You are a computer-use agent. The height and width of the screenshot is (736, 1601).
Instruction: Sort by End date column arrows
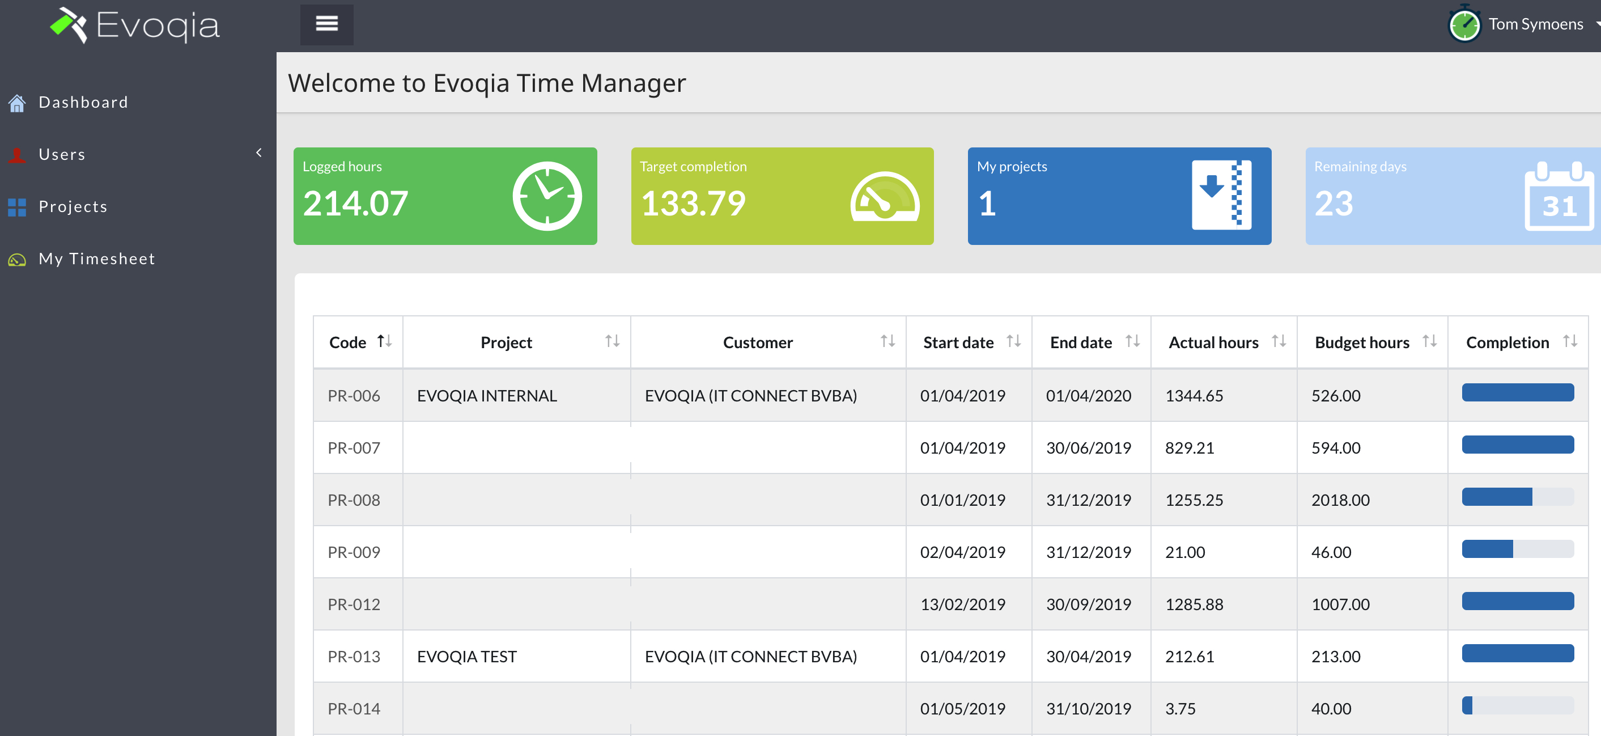1132,341
